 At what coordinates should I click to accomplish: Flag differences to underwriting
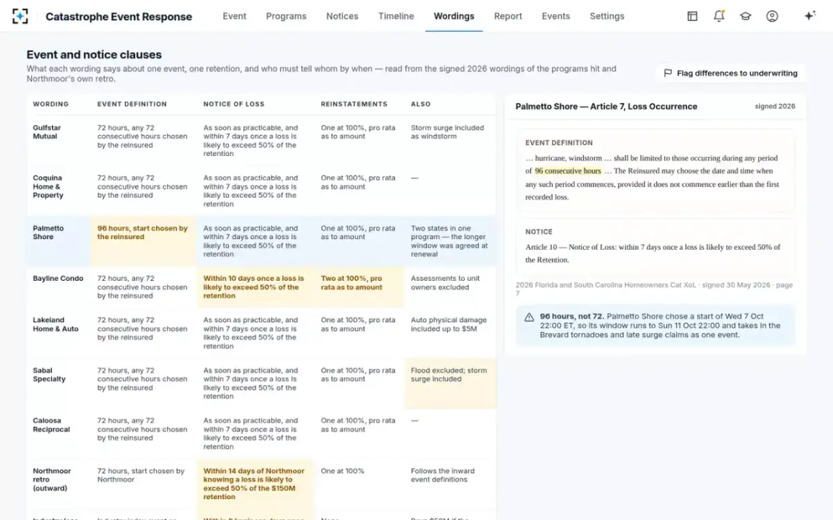[731, 73]
